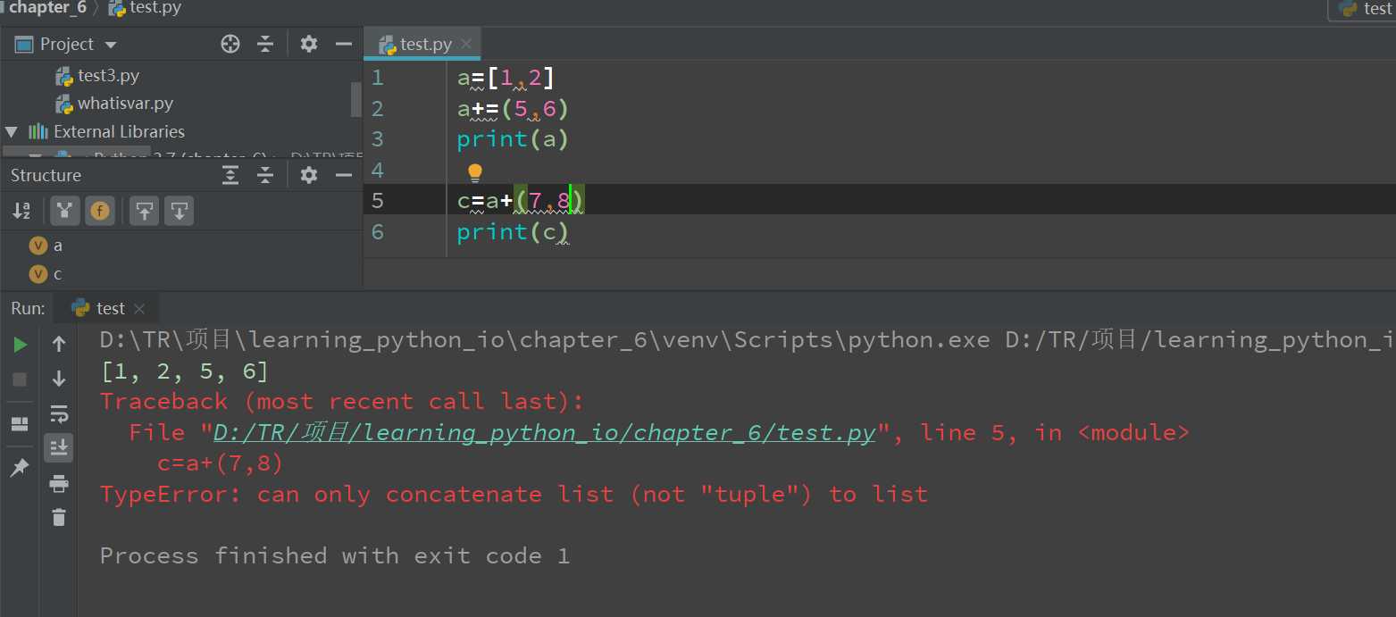Select variable 'a' in Structure panel
Image resolution: width=1396 pixels, height=617 pixels.
pos(46,246)
